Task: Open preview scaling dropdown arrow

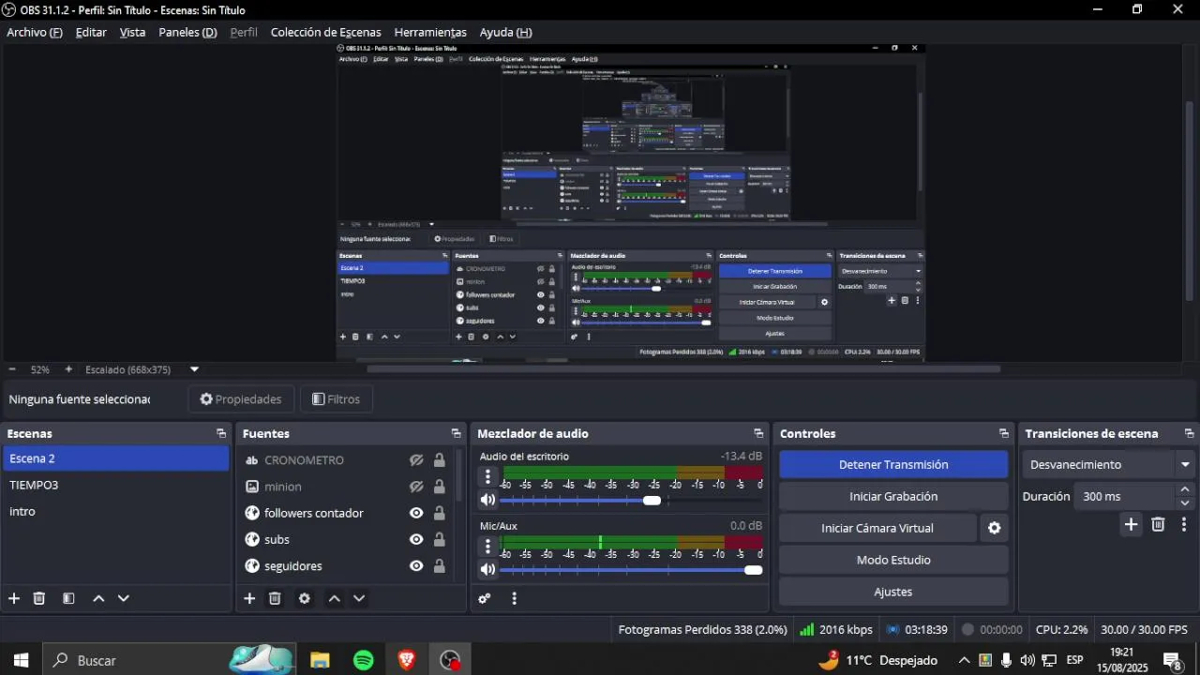Action: (x=194, y=369)
